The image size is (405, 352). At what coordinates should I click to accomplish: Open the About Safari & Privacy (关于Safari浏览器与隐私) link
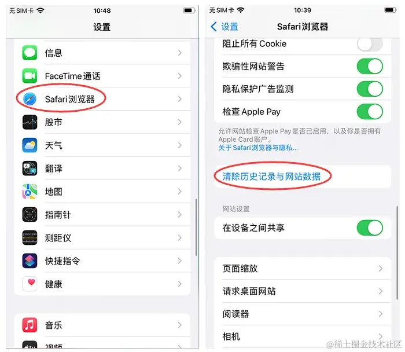tap(258, 148)
